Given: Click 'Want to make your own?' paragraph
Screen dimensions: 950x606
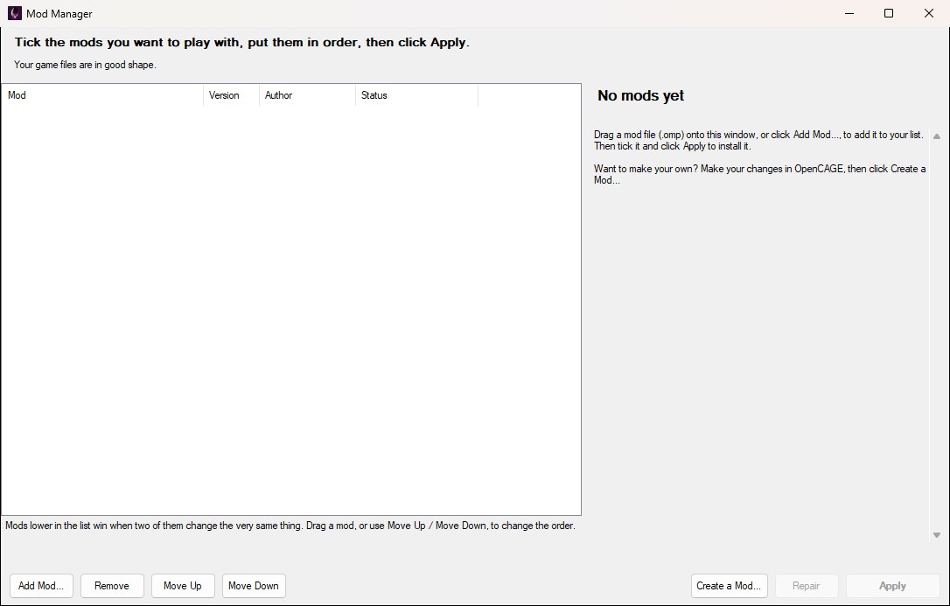Looking at the screenshot, I should pos(760,174).
